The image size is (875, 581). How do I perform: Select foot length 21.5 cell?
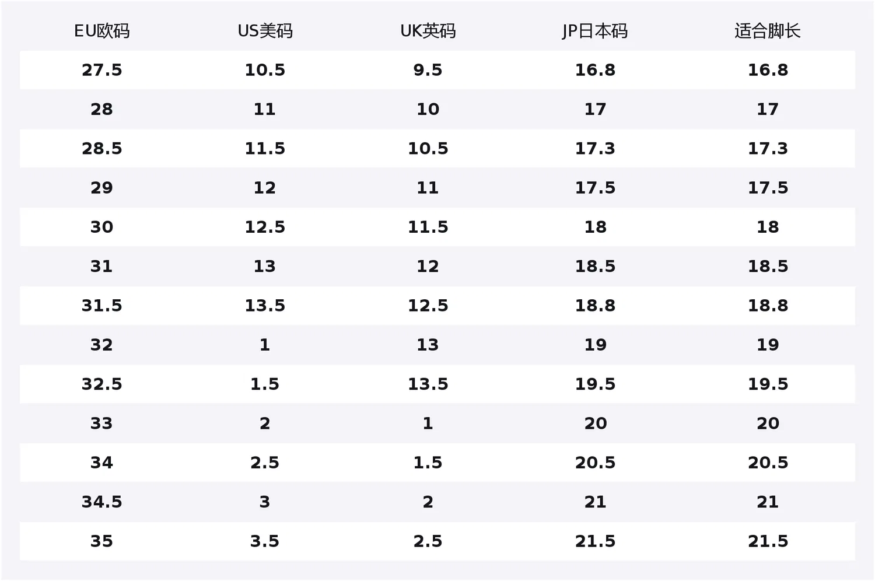coord(768,541)
